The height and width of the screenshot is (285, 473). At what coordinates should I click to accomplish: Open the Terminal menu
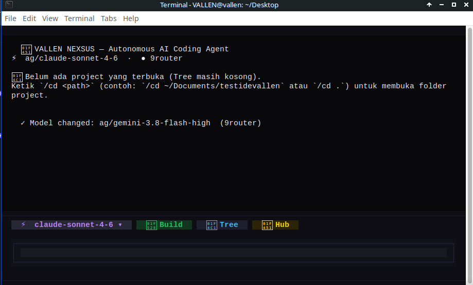click(x=79, y=18)
